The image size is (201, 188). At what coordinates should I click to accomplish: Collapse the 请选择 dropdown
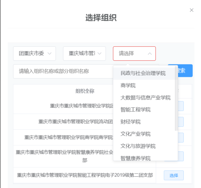point(134,54)
